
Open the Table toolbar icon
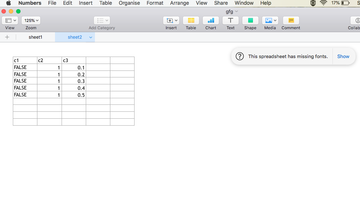(x=191, y=20)
